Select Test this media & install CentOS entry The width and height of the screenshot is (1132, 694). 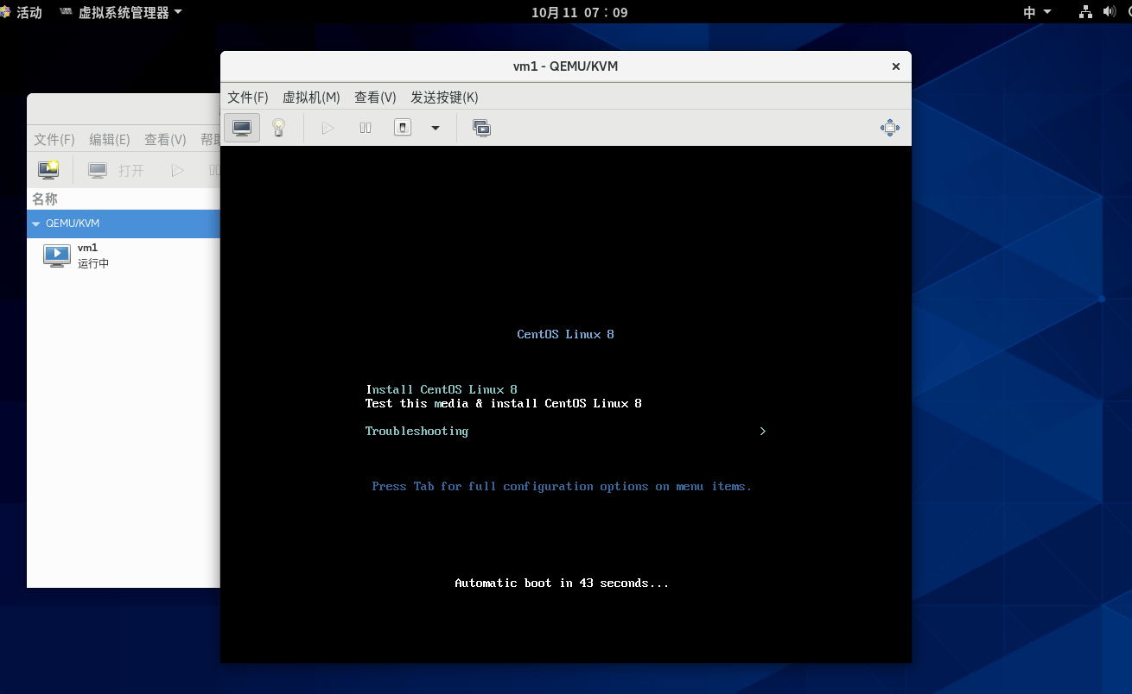pyautogui.click(x=504, y=403)
